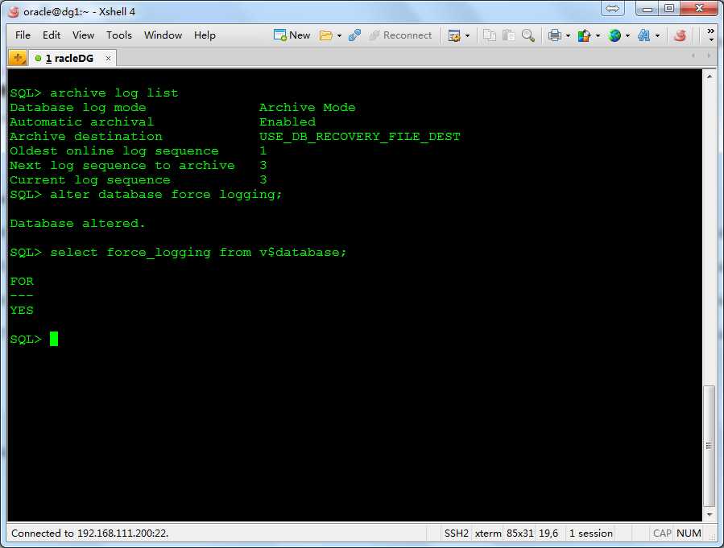
Task: Click the CAP indicator in status bar
Action: (662, 534)
